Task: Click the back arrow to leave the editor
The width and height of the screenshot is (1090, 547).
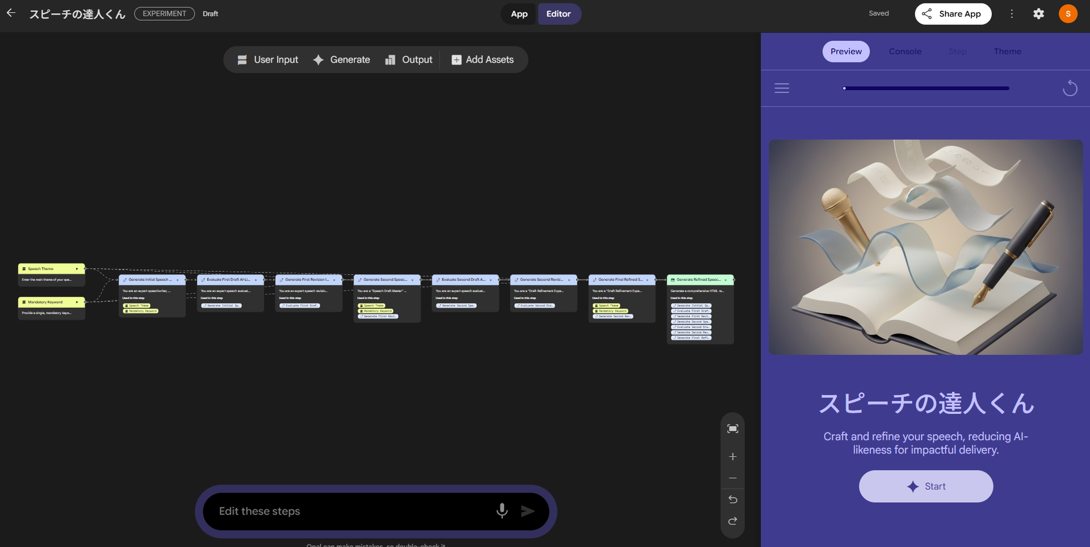Action: (11, 13)
